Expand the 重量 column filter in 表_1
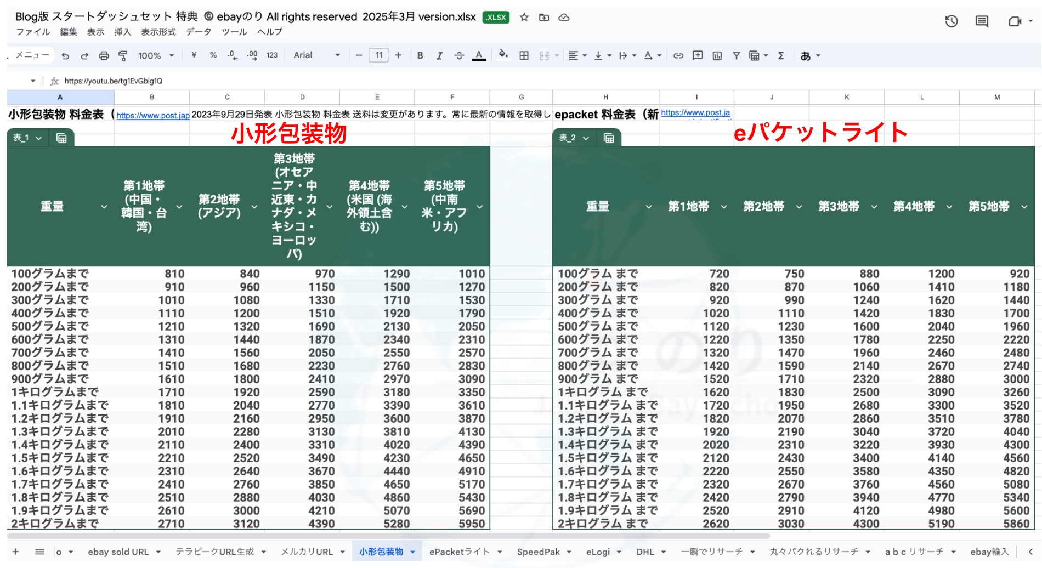1042x568 pixels. coord(104,207)
